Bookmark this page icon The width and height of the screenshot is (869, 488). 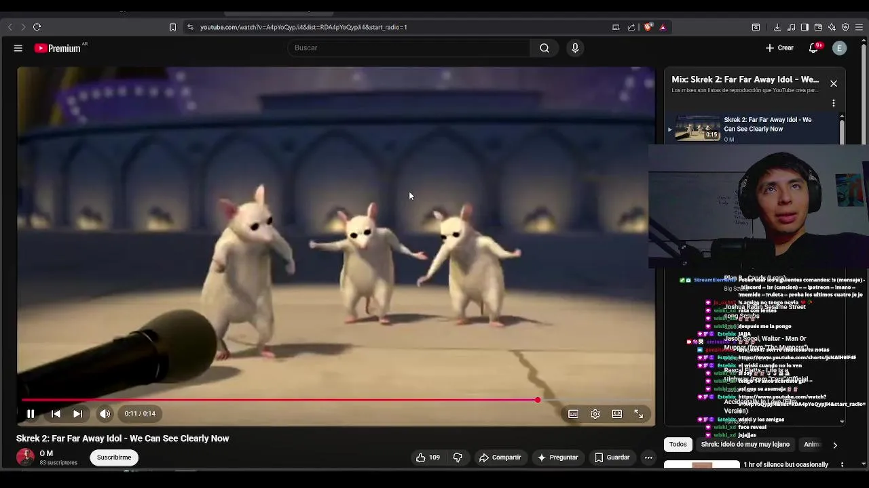click(172, 27)
